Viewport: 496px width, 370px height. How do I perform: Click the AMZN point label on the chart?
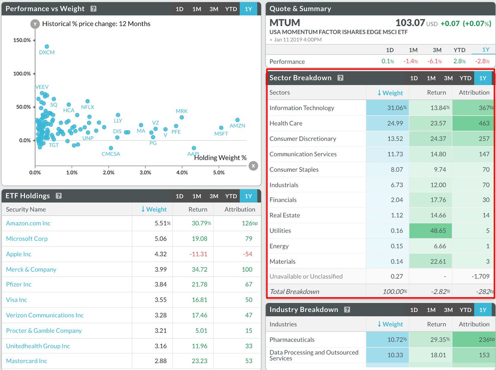pos(238,126)
